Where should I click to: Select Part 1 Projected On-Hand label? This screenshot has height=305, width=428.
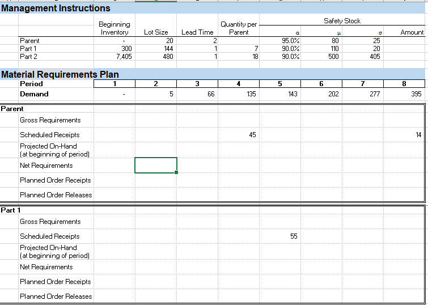(x=54, y=252)
